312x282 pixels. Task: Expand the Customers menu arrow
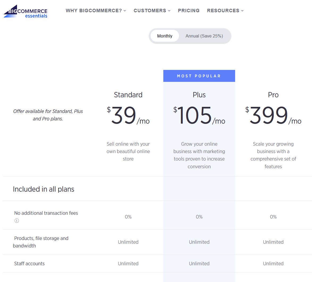169,11
